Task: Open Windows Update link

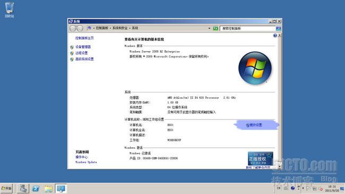Action: (86, 162)
